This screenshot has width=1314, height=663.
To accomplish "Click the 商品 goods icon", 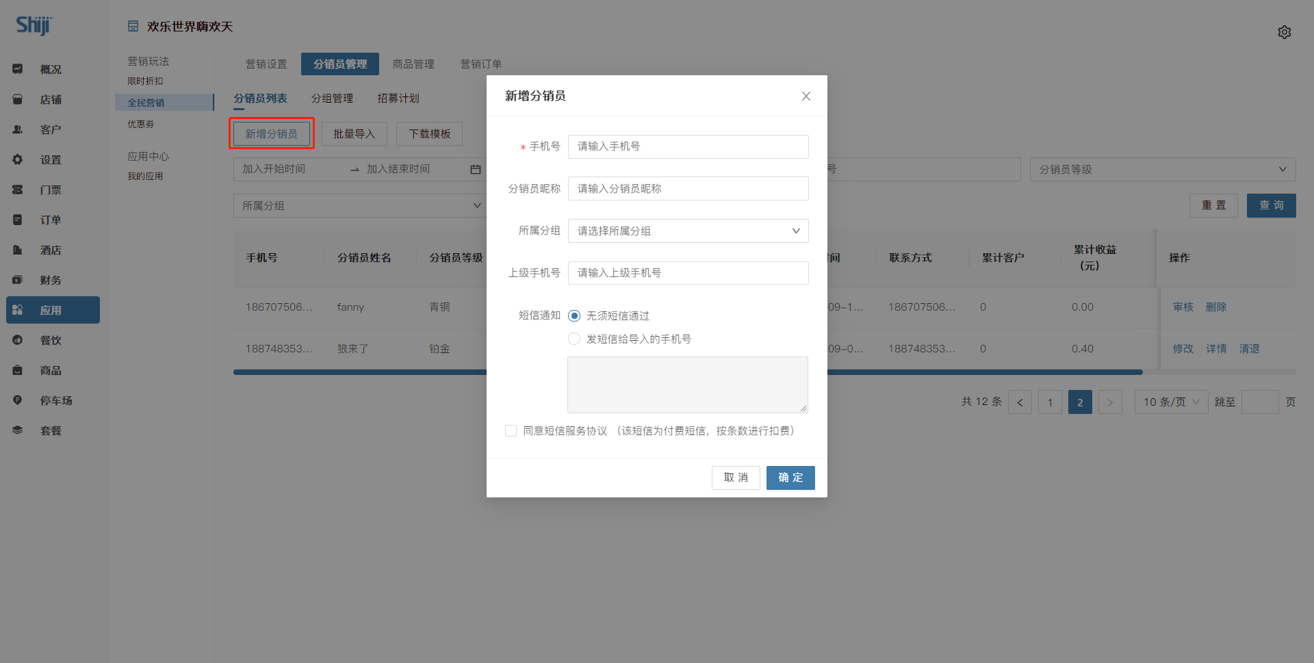I will pyautogui.click(x=18, y=370).
